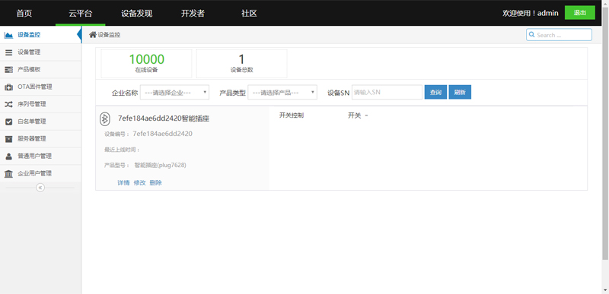This screenshot has height=294, width=609.
Task: Open the 设备管理 sidebar item
Action: point(40,52)
